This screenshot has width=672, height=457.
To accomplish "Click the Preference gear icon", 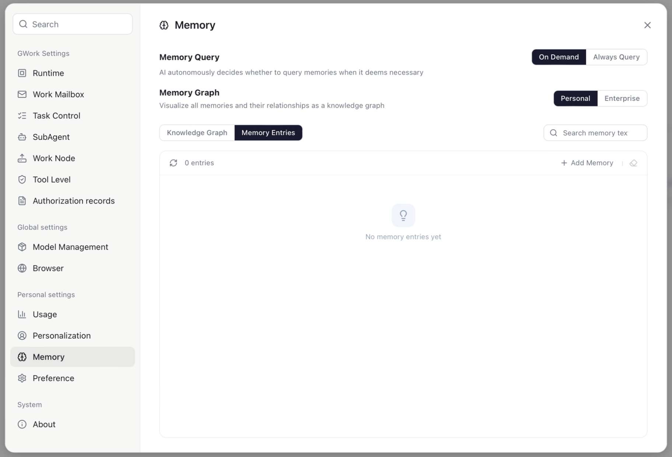I will [22, 378].
